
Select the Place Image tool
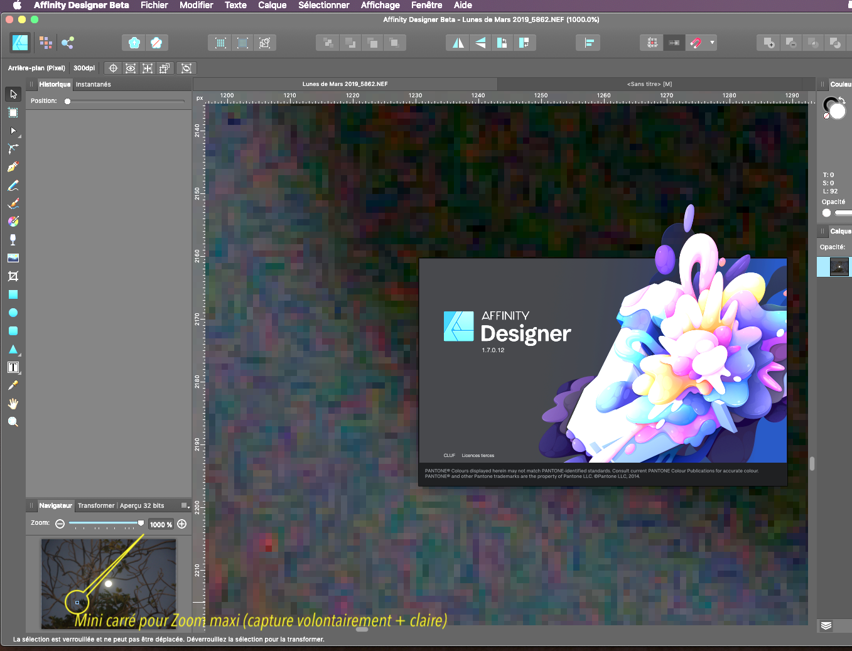13,258
